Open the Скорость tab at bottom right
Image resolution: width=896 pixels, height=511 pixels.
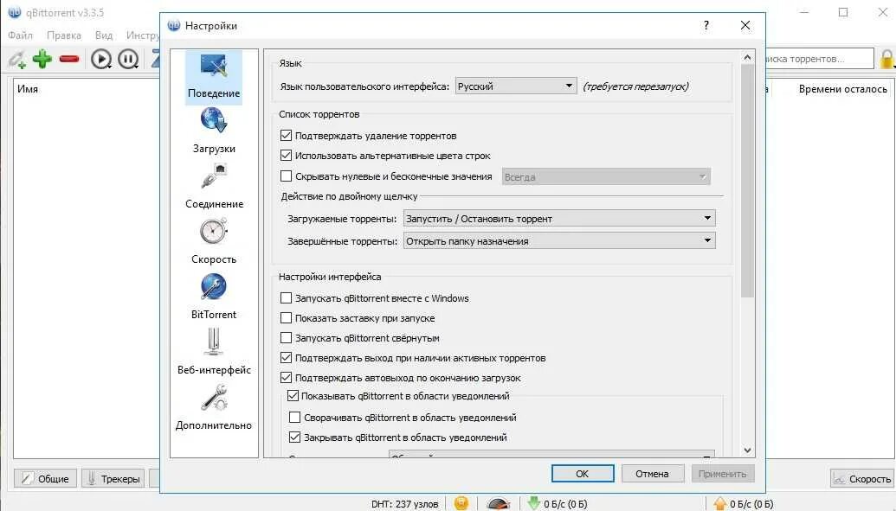[862, 478]
